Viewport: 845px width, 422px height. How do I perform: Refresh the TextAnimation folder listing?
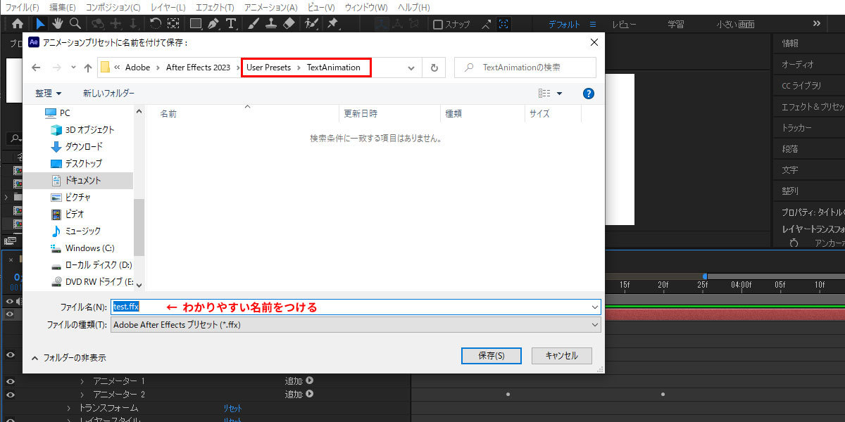coord(434,68)
